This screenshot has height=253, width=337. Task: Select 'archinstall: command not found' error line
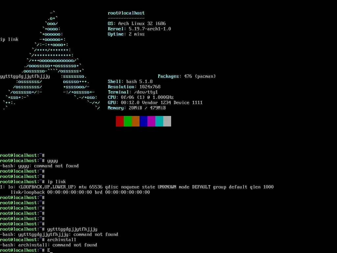click(49, 245)
